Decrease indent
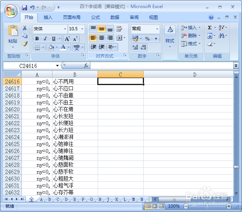This screenshot has height=212, width=242. [x=93, y=47]
